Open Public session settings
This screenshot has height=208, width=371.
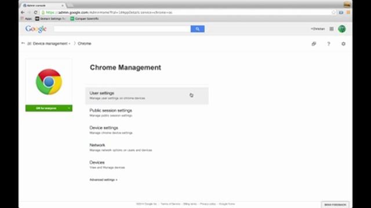coord(111,113)
